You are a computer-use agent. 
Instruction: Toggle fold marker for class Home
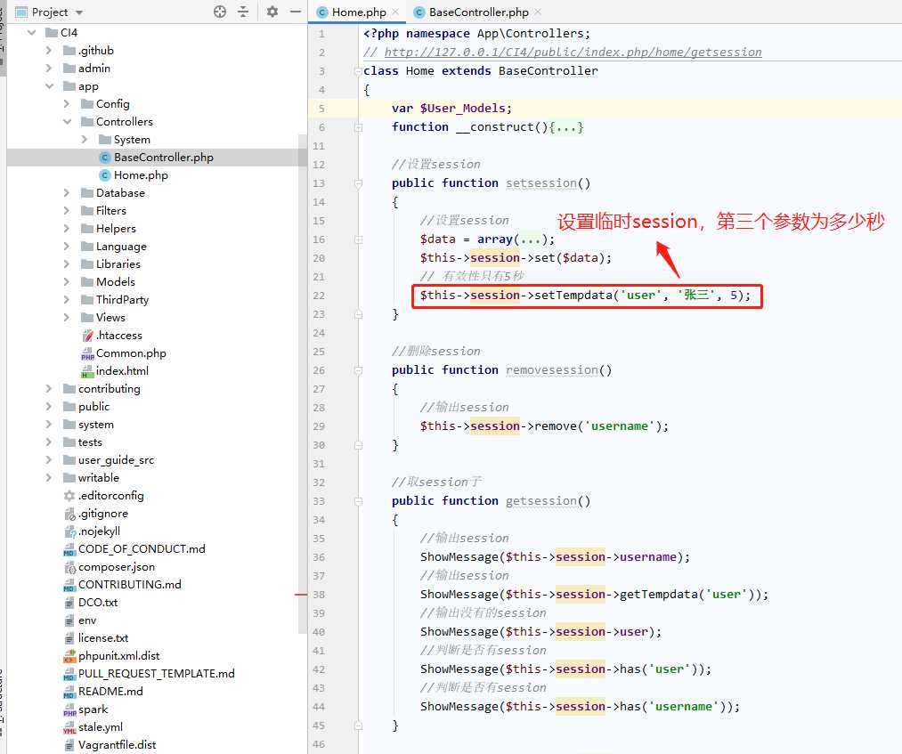(358, 71)
